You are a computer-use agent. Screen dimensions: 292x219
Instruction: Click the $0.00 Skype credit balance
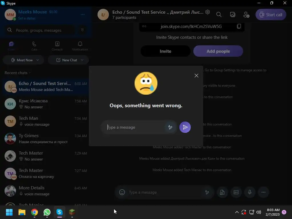(53, 12)
